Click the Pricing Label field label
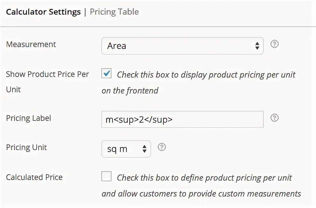The width and height of the screenshot is (316, 208). click(x=28, y=118)
